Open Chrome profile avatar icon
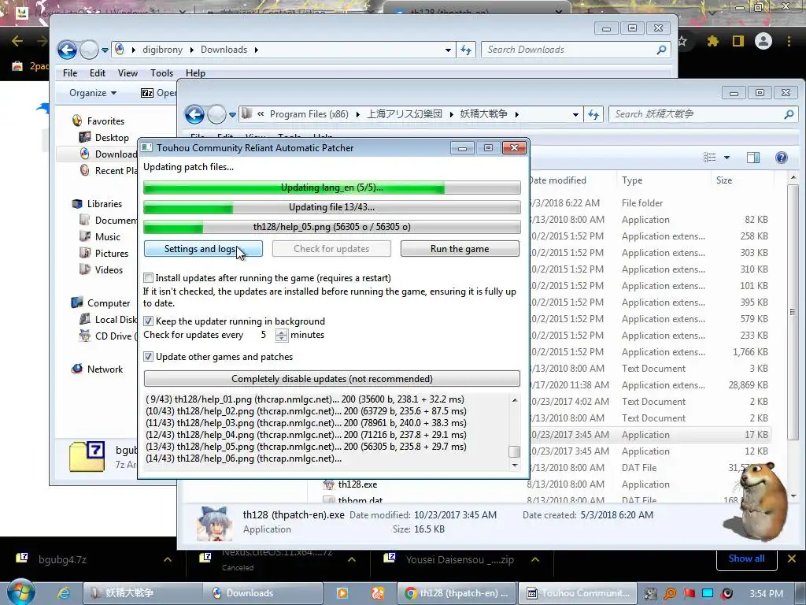Image resolution: width=806 pixels, height=605 pixels. (x=763, y=41)
